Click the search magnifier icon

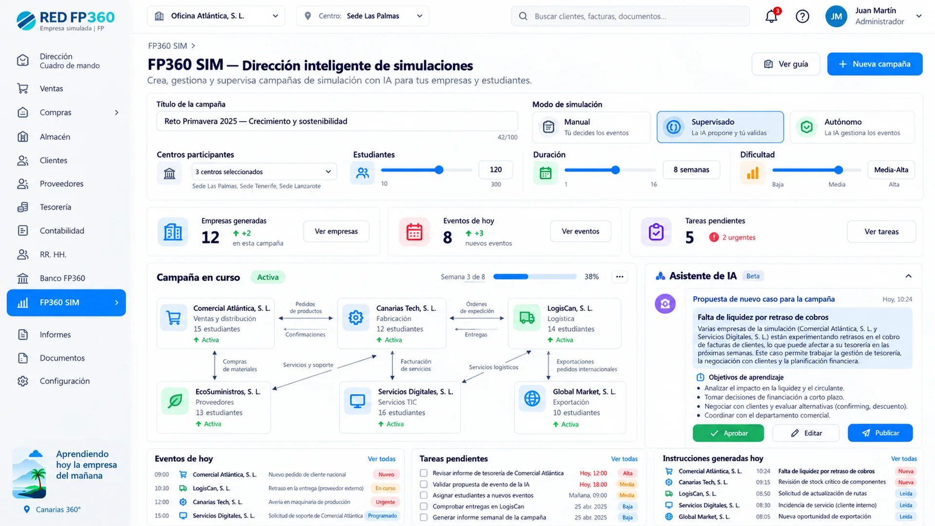[523, 16]
